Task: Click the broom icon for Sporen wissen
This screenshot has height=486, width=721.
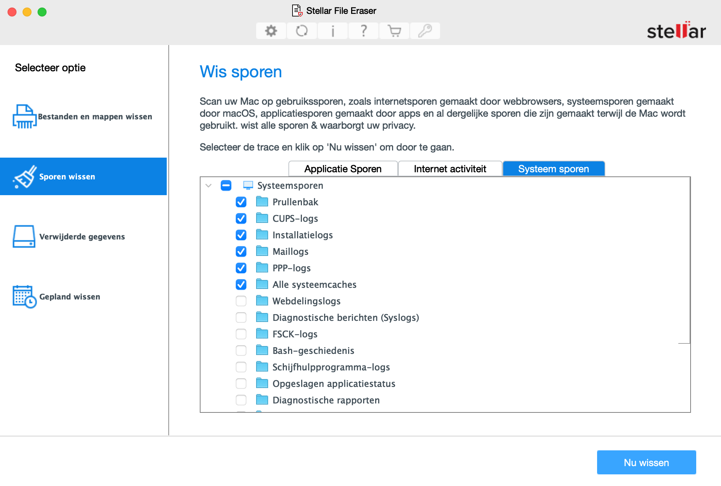Action: pyautogui.click(x=25, y=176)
